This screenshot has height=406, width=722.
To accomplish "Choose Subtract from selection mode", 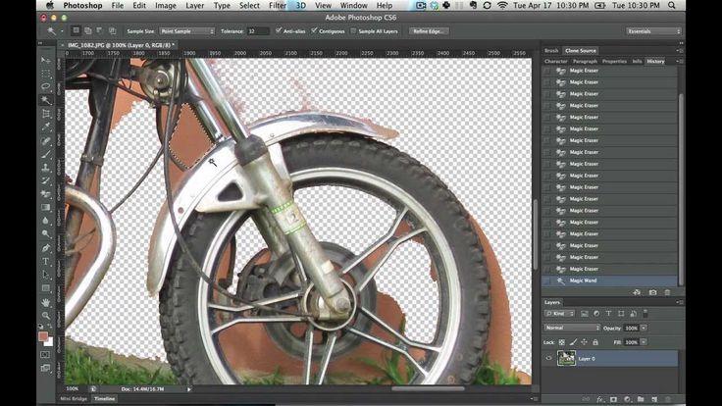I will click(99, 30).
